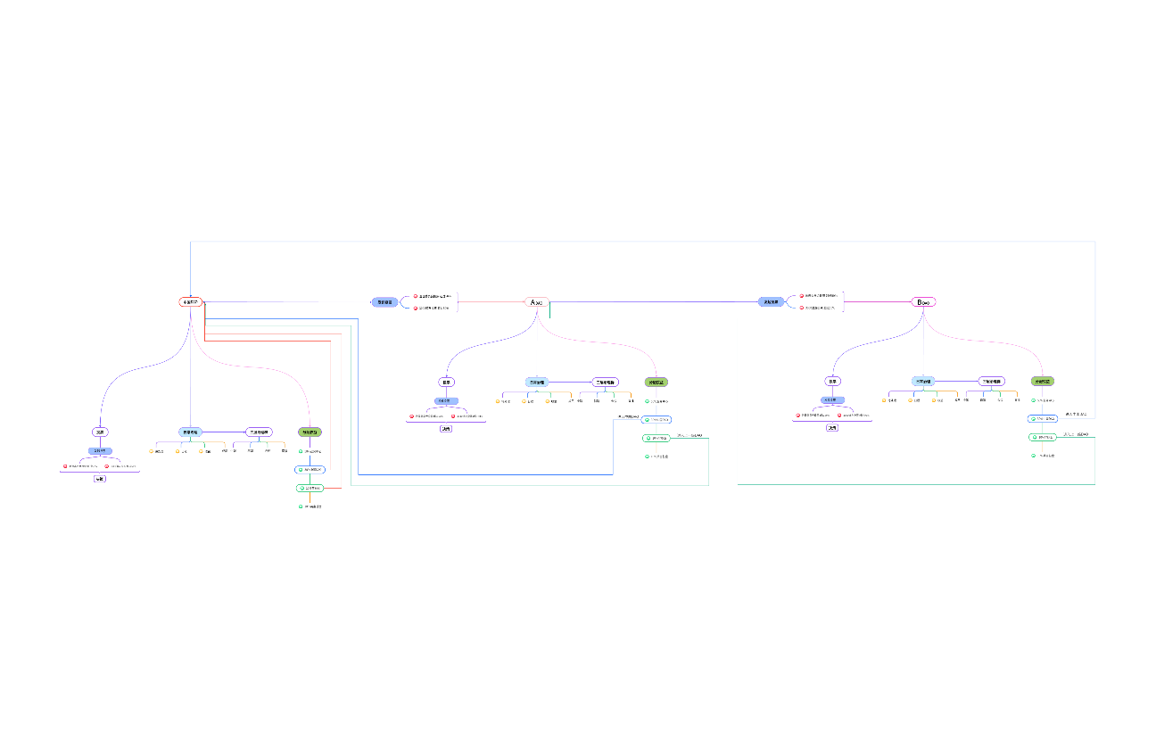The width and height of the screenshot is (1156, 749).
Task: Click lower red marker icon left of node B
Action: tap(802, 308)
